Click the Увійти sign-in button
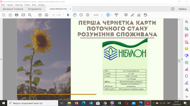Screen dimensions: 190x106 point(182,9)
